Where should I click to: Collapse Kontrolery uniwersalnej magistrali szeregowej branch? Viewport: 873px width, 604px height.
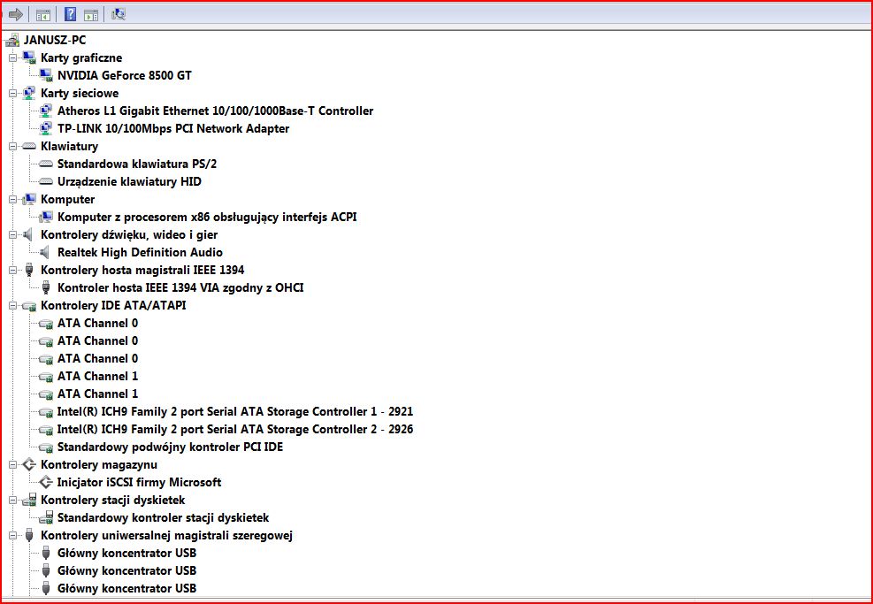(x=12, y=536)
